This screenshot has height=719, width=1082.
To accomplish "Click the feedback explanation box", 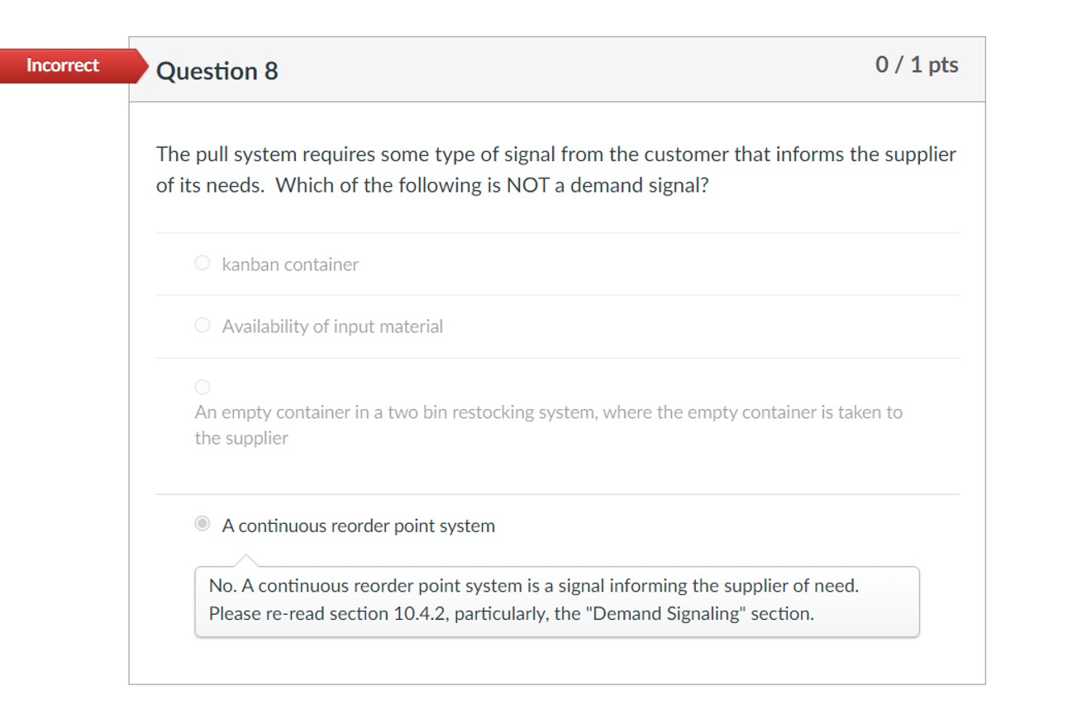I will click(x=555, y=600).
